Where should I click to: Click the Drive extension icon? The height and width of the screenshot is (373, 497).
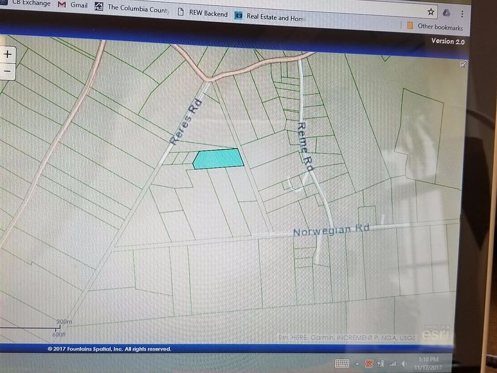[x=446, y=13]
